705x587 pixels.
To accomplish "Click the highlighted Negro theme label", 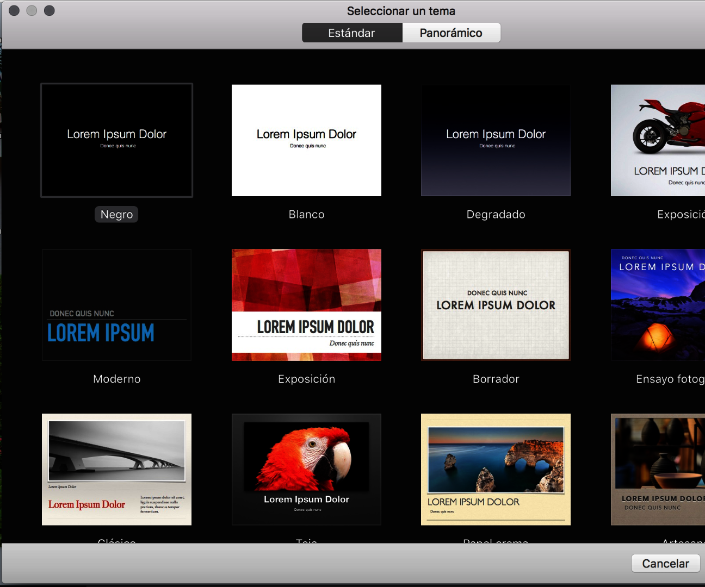I will 116,215.
